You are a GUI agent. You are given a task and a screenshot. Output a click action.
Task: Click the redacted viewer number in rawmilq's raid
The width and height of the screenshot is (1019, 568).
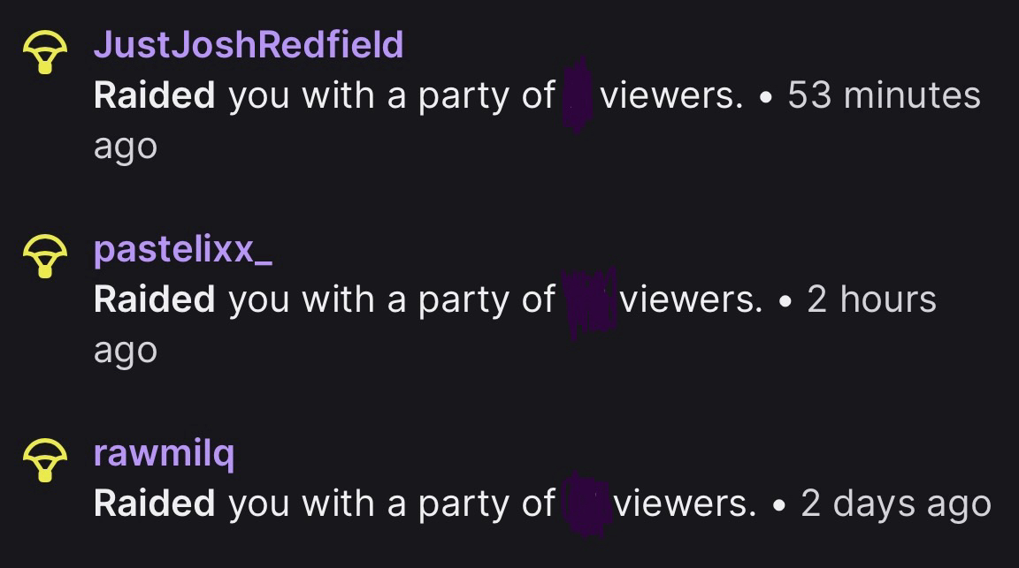click(x=587, y=504)
